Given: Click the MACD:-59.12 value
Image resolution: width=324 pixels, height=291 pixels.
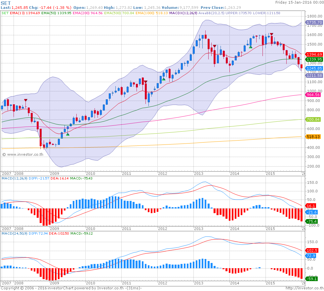Looking at the screenshot, I should (x=82, y=234).
